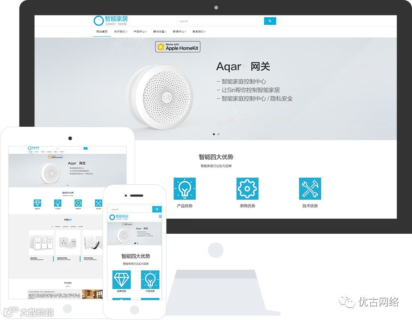Image resolution: width=412 pixels, height=320 pixels.
Task: Click the interior room photo on tablet
Action: (92, 294)
